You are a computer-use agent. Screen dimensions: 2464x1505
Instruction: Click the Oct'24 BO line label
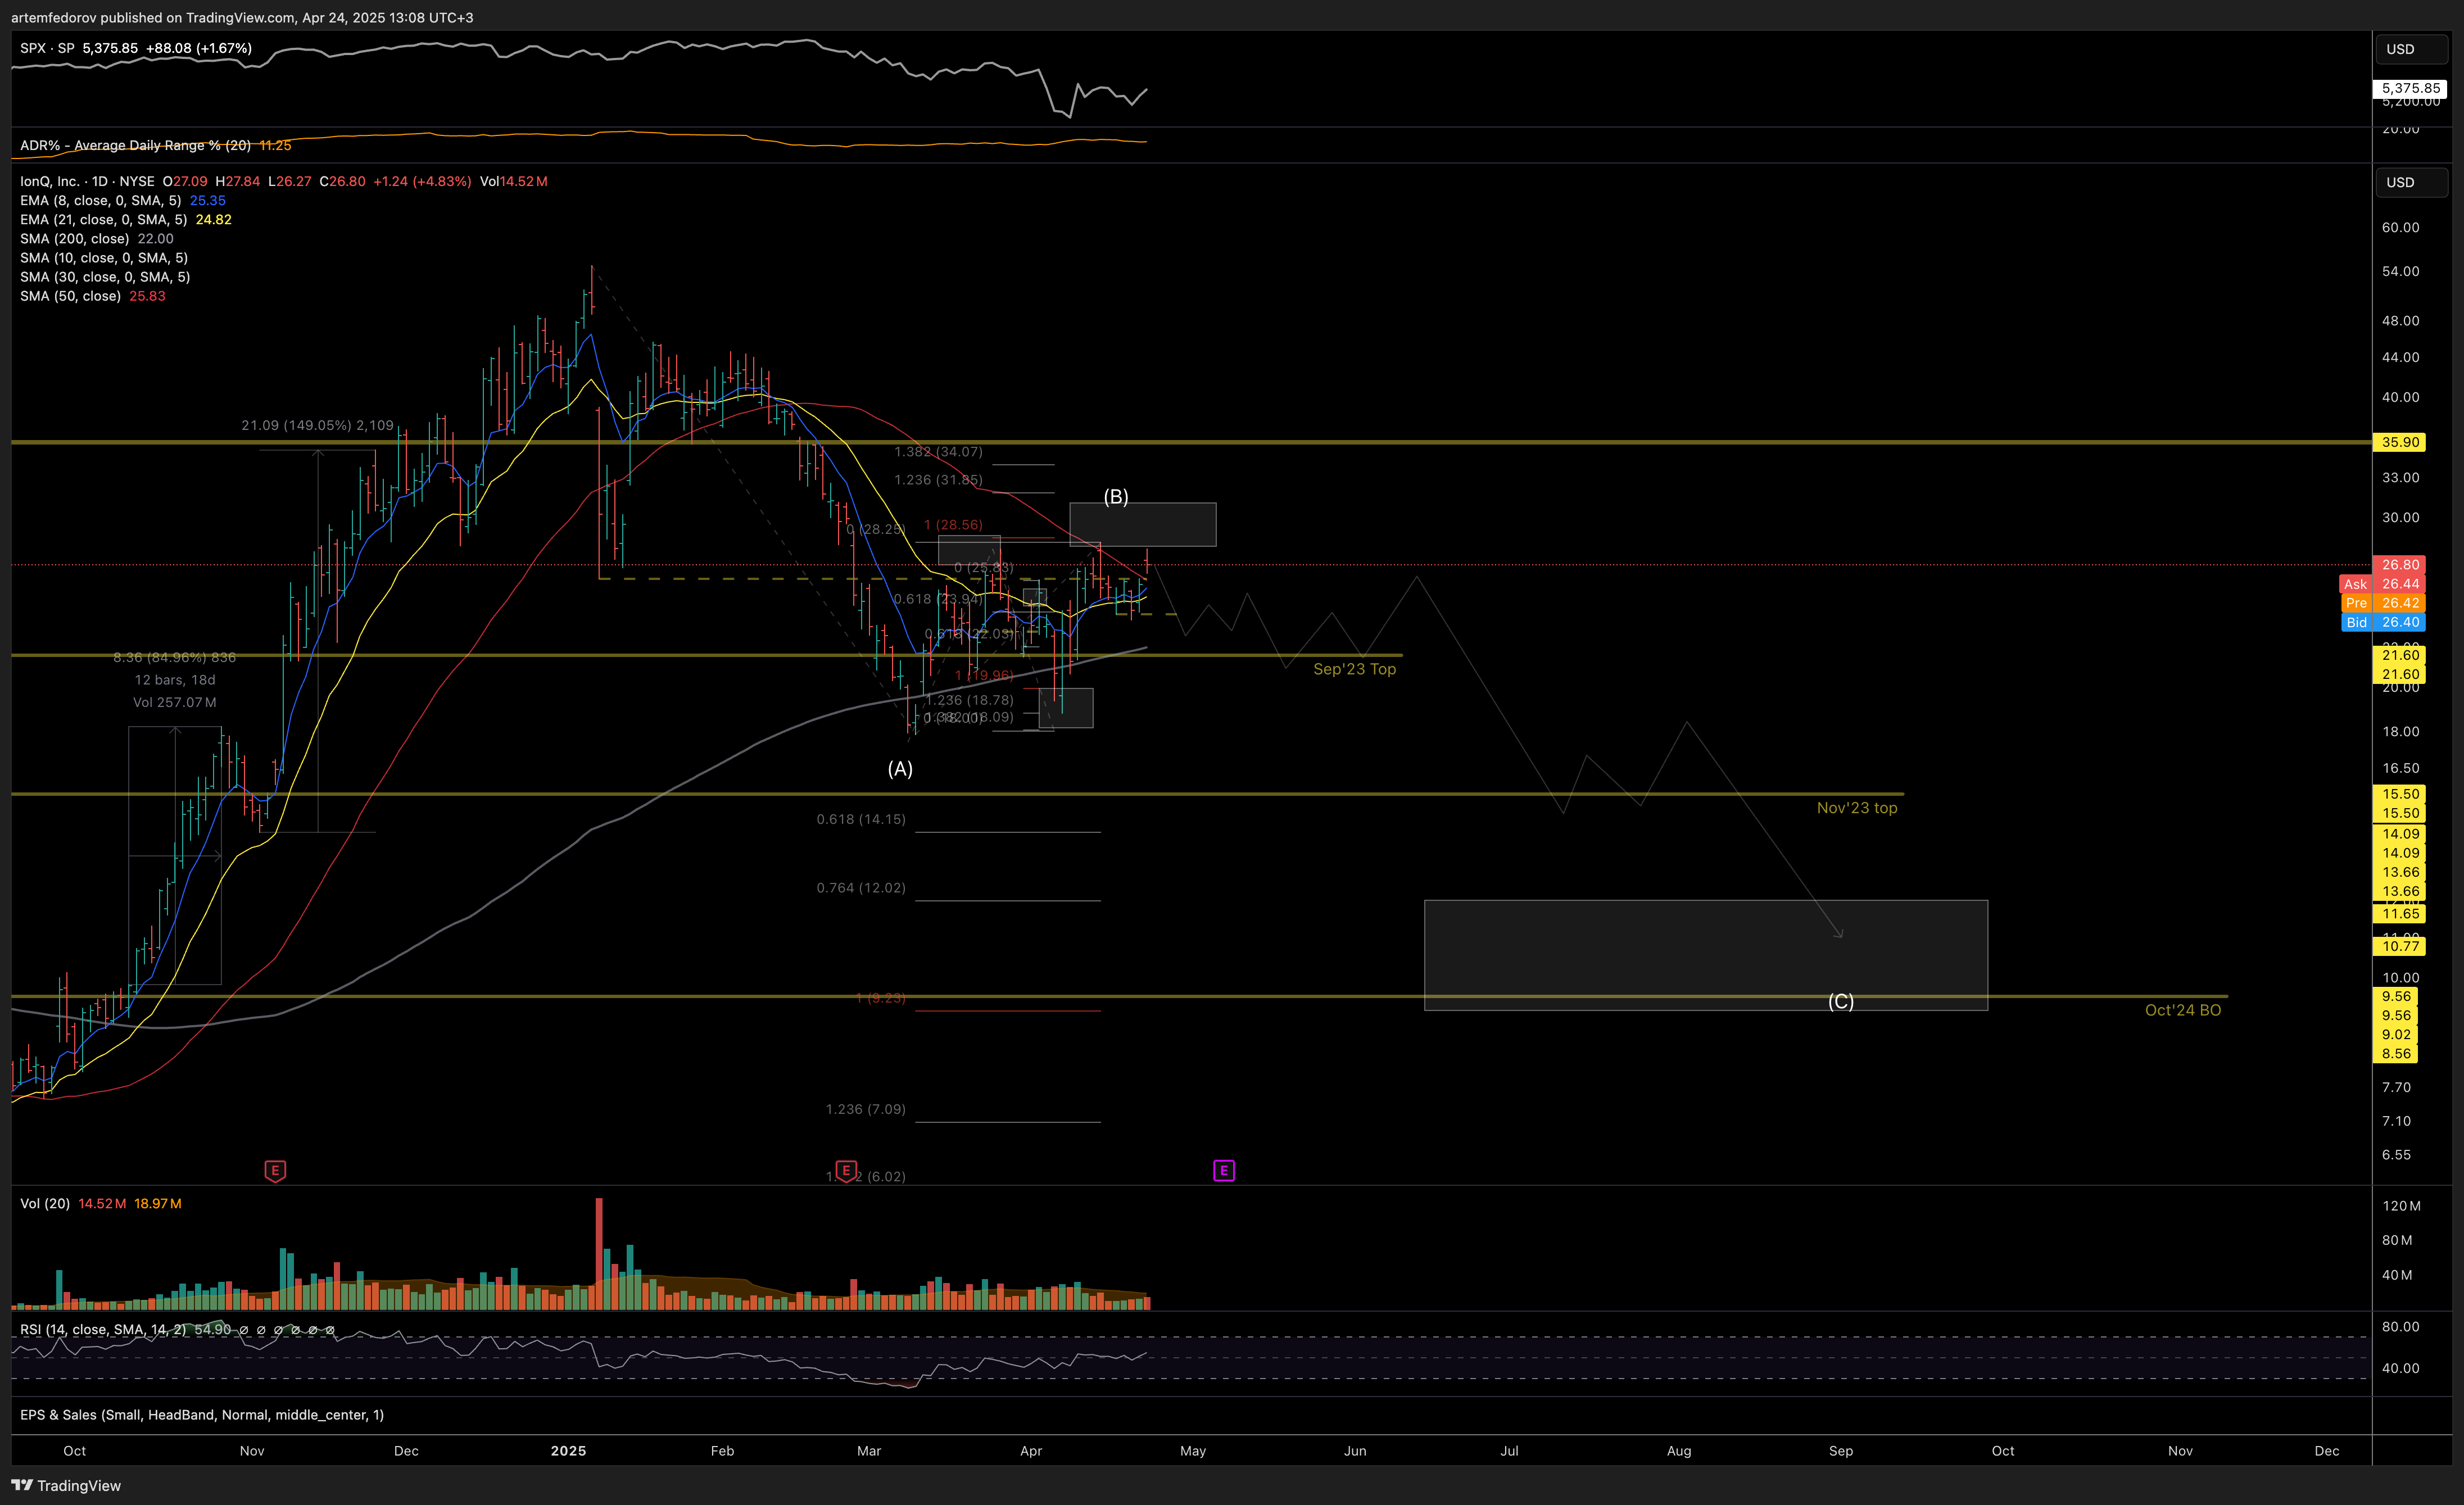2183,1010
